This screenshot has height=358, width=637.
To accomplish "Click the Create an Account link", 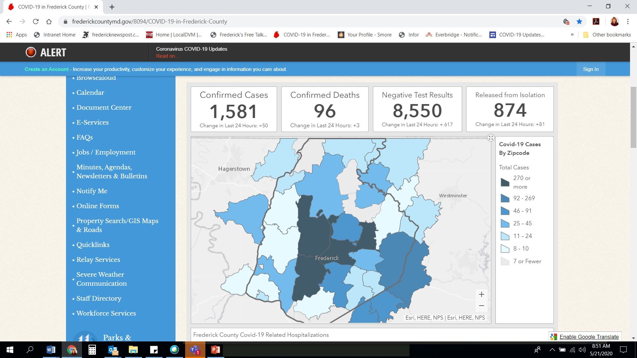I will tap(46, 69).
